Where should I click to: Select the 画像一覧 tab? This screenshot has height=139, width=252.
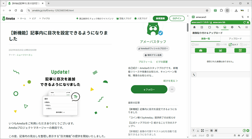(x=205, y=39)
